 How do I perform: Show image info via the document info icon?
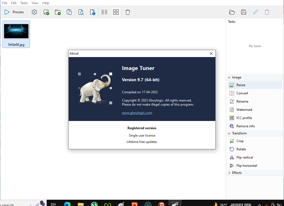[92, 12]
